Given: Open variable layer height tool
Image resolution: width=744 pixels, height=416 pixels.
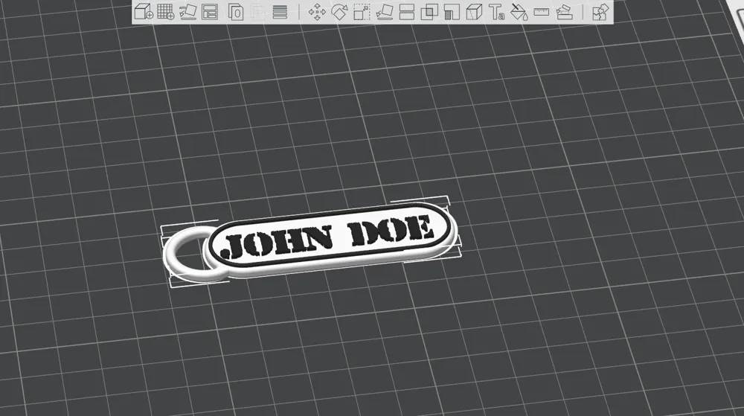Looking at the screenshot, I should (x=280, y=11).
